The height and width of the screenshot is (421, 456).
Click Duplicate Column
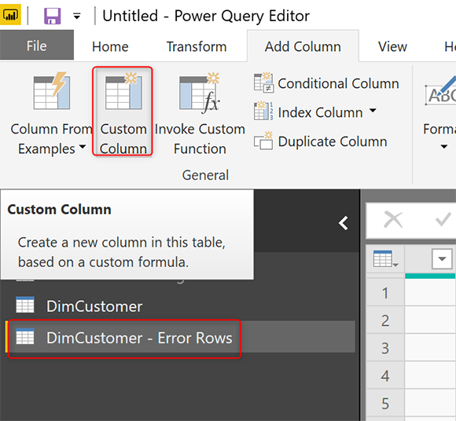(321, 141)
